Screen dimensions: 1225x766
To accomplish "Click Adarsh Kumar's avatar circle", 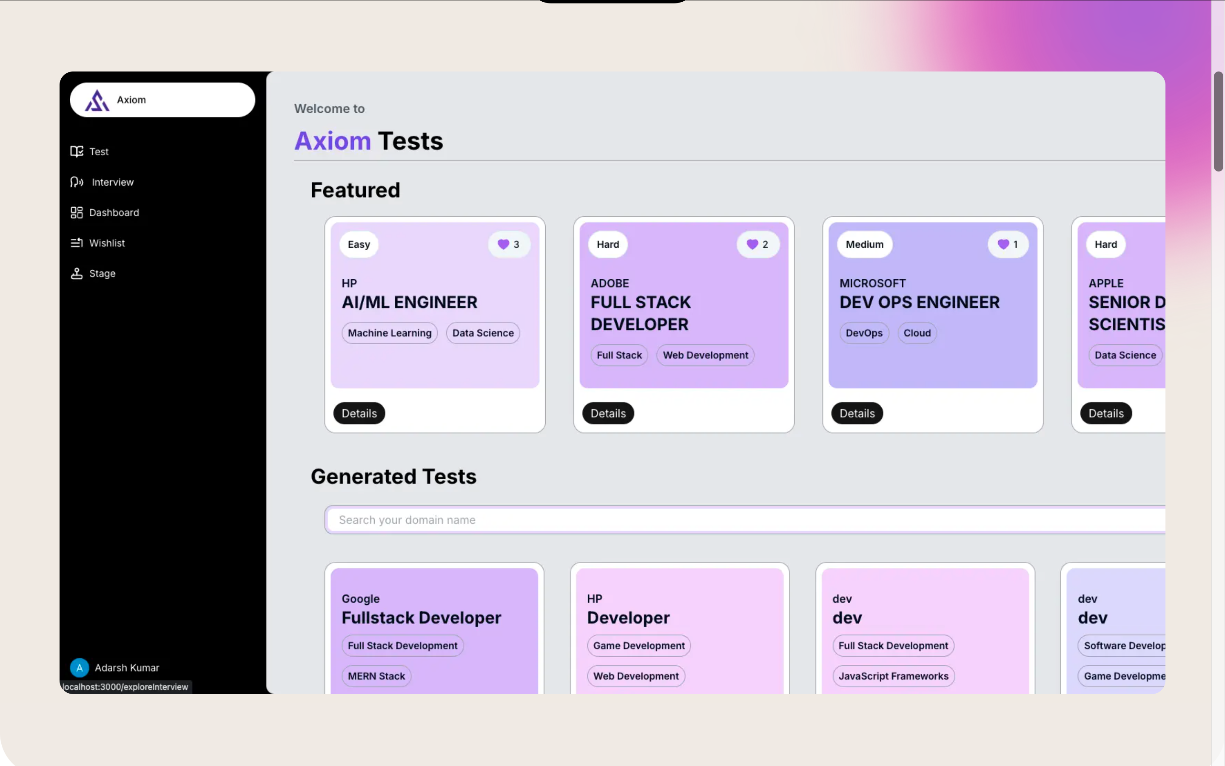I will pos(80,668).
